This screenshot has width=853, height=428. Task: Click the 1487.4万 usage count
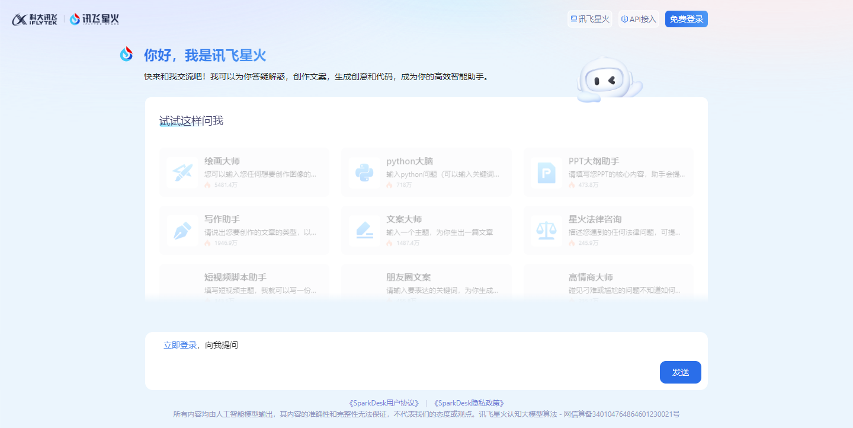tap(408, 243)
